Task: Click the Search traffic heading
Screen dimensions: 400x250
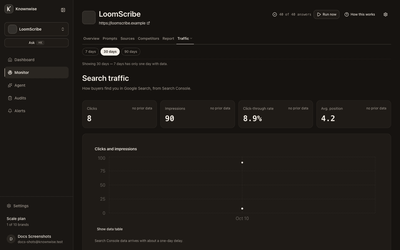Action: tap(106, 78)
